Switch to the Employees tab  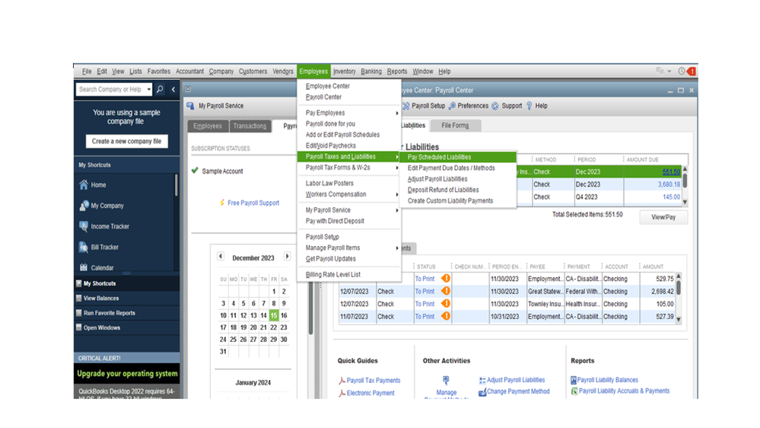208,126
